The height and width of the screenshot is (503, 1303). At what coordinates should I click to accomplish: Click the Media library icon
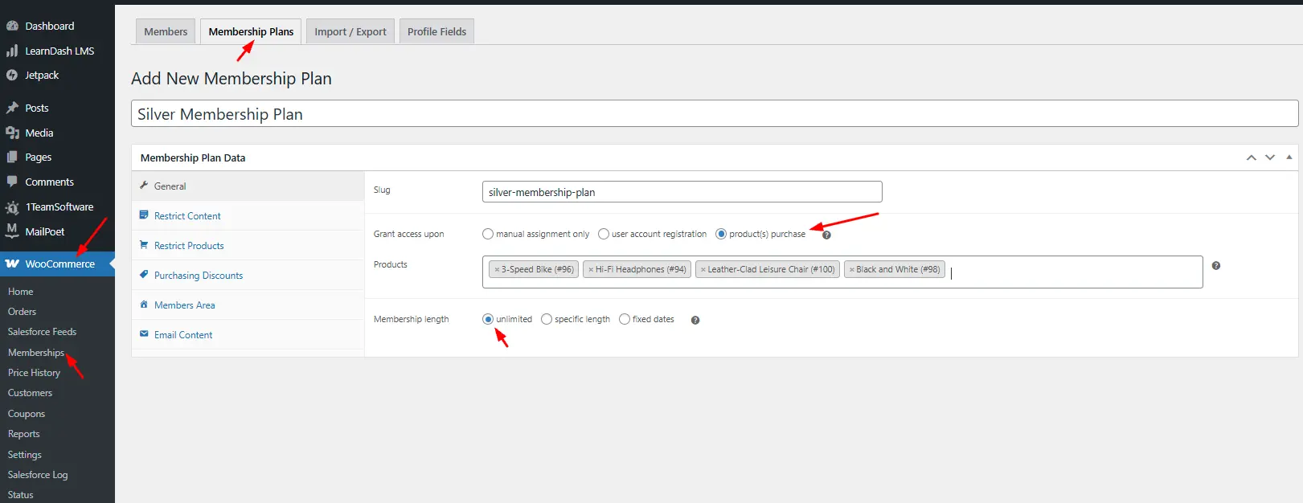pyautogui.click(x=12, y=133)
